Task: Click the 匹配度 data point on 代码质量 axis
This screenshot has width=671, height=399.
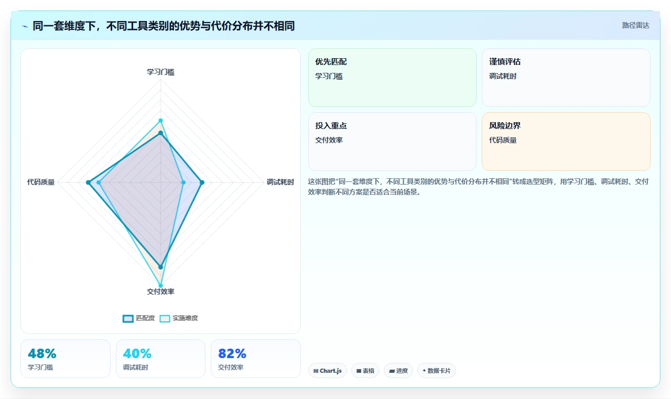Action: coord(88,182)
